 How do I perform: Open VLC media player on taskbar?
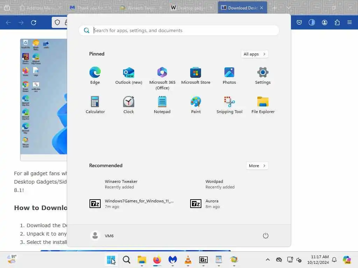pos(188,260)
